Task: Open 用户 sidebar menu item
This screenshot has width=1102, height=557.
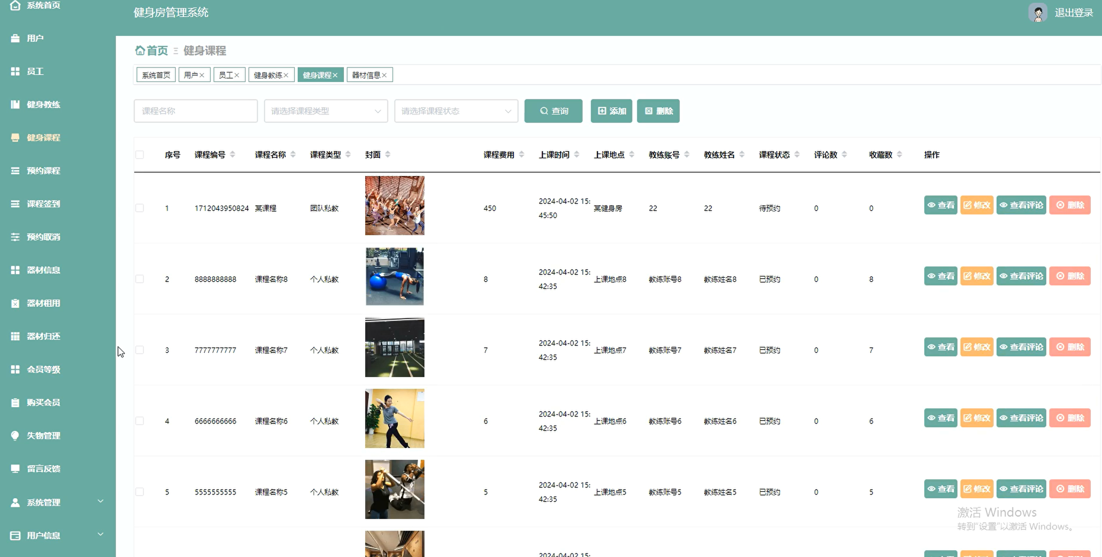Action: 35,39
